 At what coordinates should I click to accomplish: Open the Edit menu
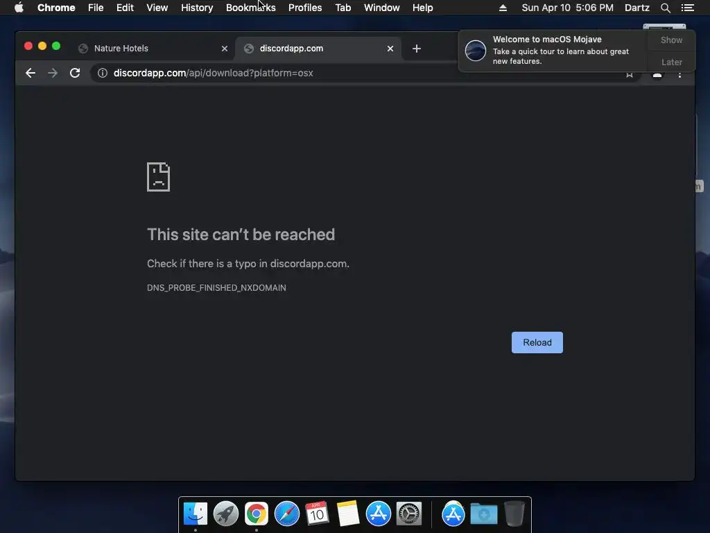(x=125, y=8)
